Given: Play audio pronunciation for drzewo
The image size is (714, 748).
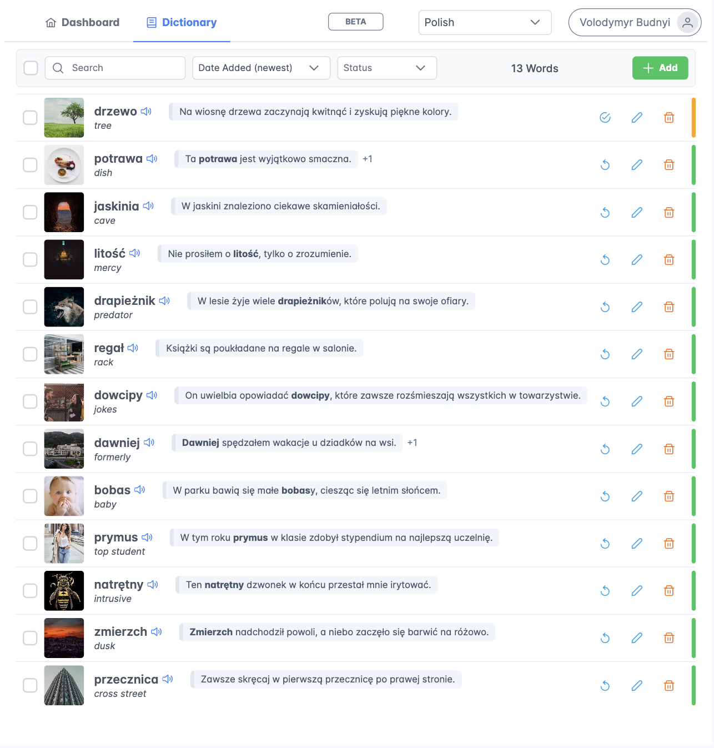Looking at the screenshot, I should coord(146,112).
